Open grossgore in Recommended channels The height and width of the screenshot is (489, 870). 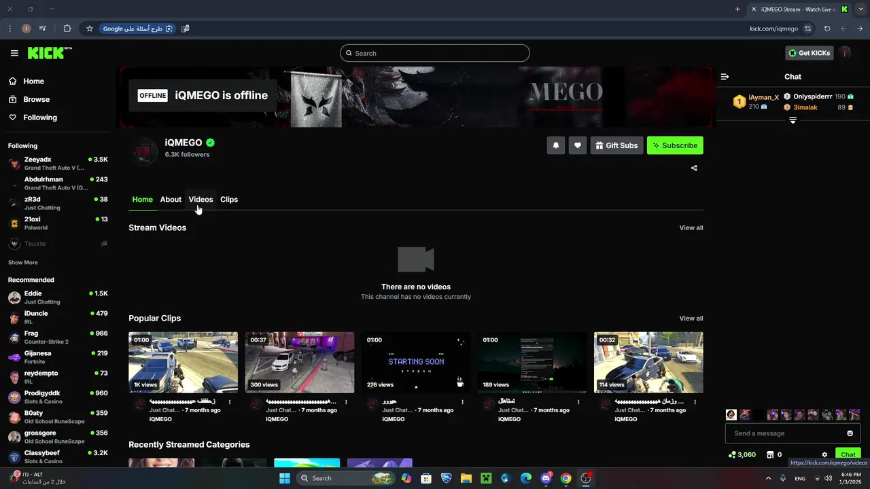point(58,437)
